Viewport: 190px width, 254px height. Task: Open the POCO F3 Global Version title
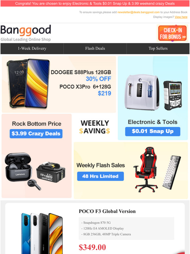[107, 211]
